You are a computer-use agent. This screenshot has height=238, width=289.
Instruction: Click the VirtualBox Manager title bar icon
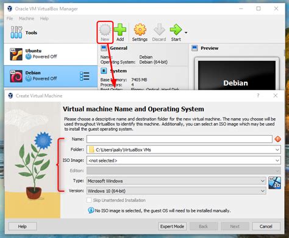click(10, 9)
